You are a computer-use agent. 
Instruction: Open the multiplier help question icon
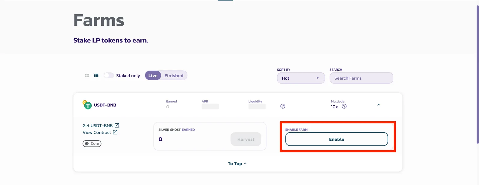click(x=344, y=106)
